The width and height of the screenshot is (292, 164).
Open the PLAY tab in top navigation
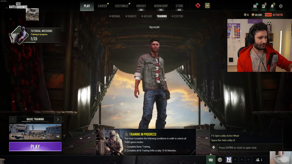click(x=87, y=6)
